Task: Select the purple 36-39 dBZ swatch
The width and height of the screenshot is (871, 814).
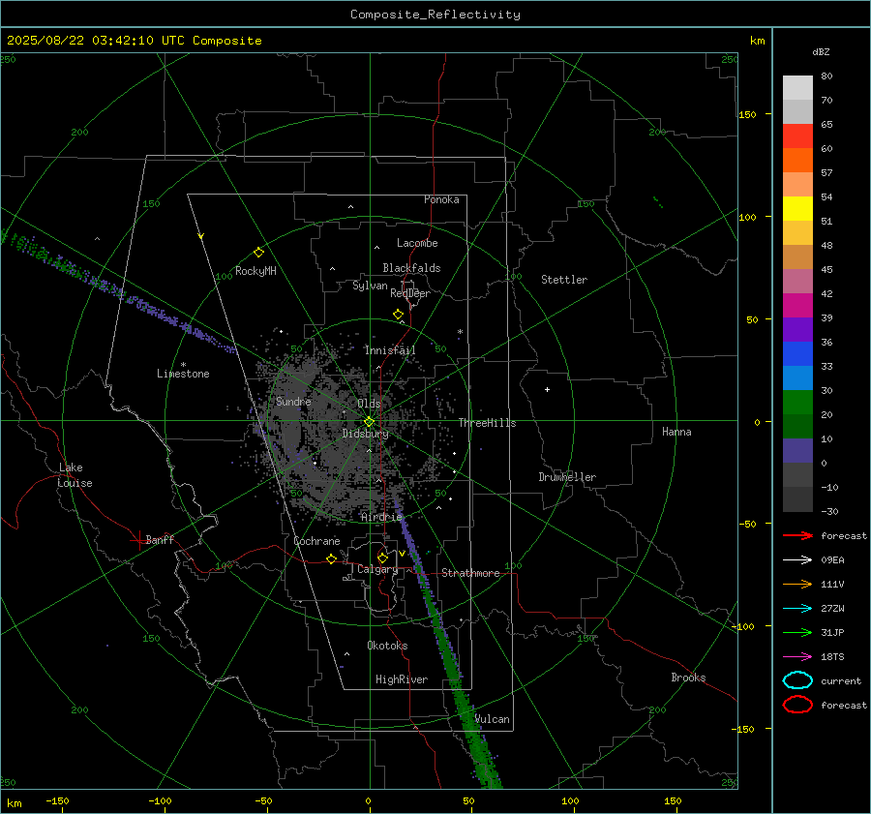Action: click(x=797, y=330)
